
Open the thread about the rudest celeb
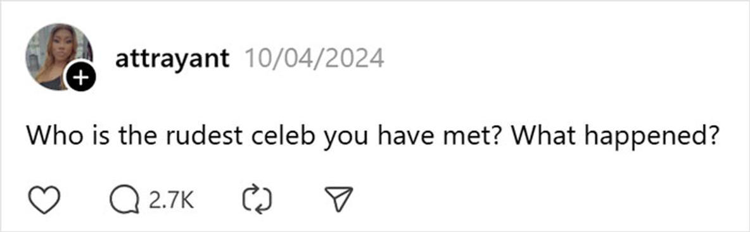374,136
